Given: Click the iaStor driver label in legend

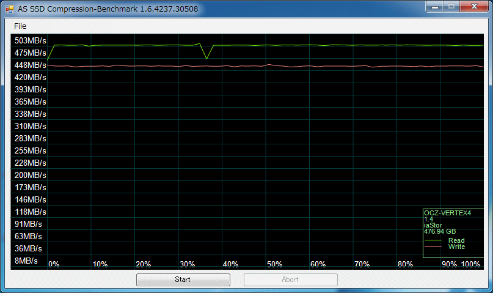Looking at the screenshot, I should 433,225.
